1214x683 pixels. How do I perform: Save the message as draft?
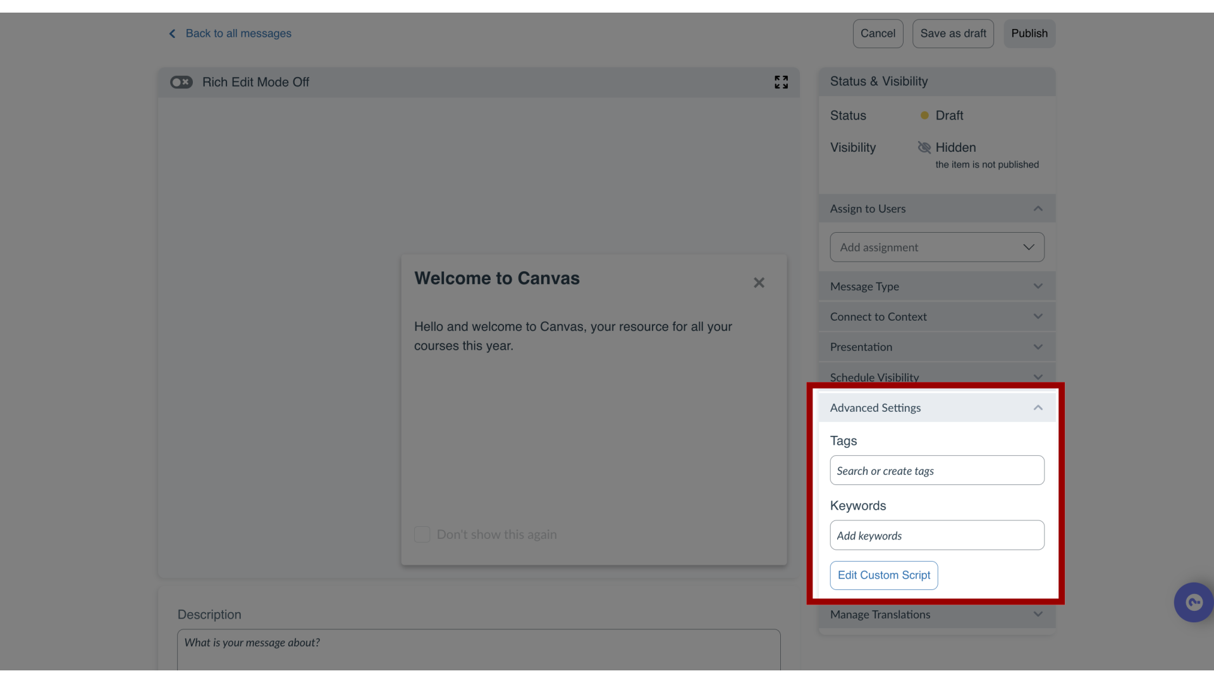[x=953, y=34]
